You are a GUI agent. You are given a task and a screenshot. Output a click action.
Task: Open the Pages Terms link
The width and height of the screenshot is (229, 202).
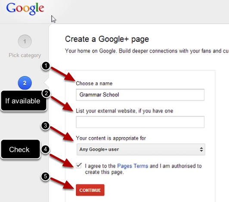(133, 166)
